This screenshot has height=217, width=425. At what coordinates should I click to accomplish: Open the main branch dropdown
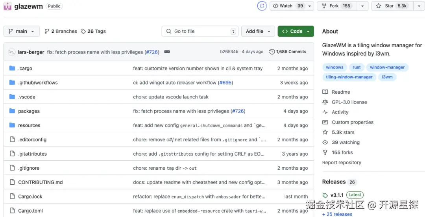click(22, 32)
